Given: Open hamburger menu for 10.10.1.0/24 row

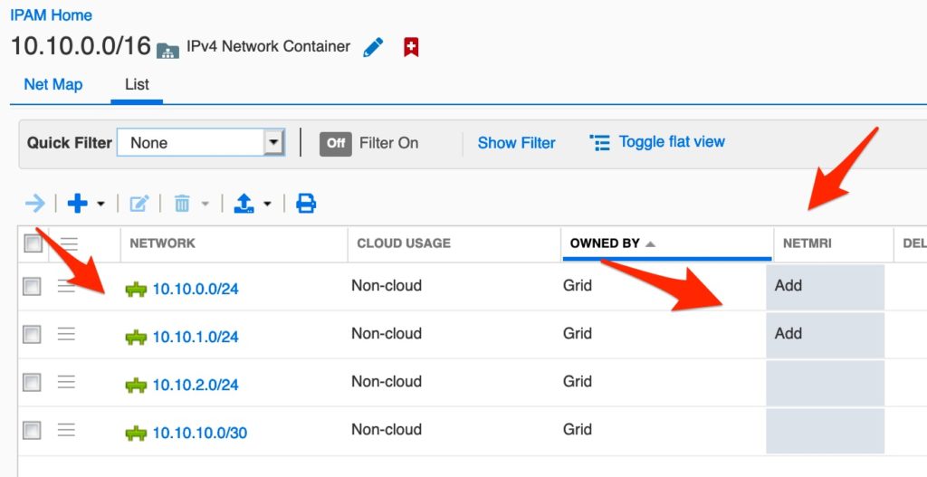Looking at the screenshot, I should click(x=66, y=334).
